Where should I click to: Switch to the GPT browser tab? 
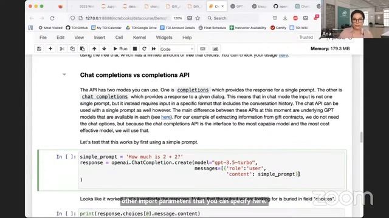[x=237, y=7]
